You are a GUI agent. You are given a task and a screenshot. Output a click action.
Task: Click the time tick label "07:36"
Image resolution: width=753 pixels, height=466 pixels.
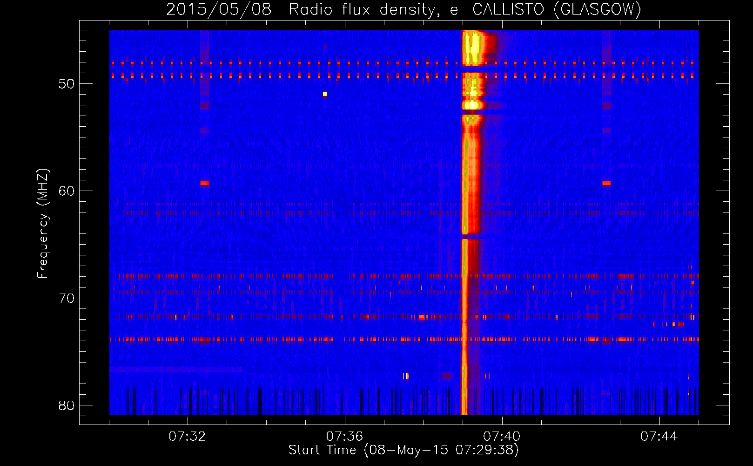coord(344,436)
